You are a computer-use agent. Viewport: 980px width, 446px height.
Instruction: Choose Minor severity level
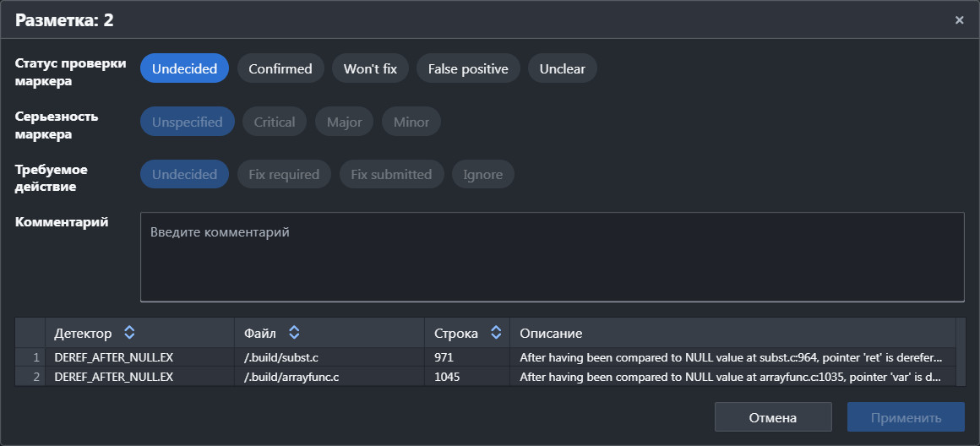(x=411, y=122)
